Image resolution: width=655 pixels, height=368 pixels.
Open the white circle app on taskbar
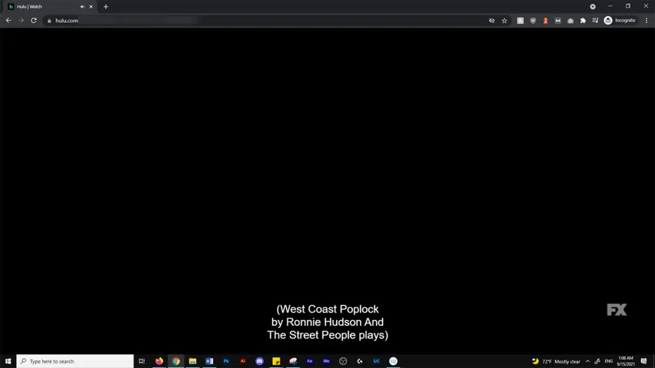[393, 362]
